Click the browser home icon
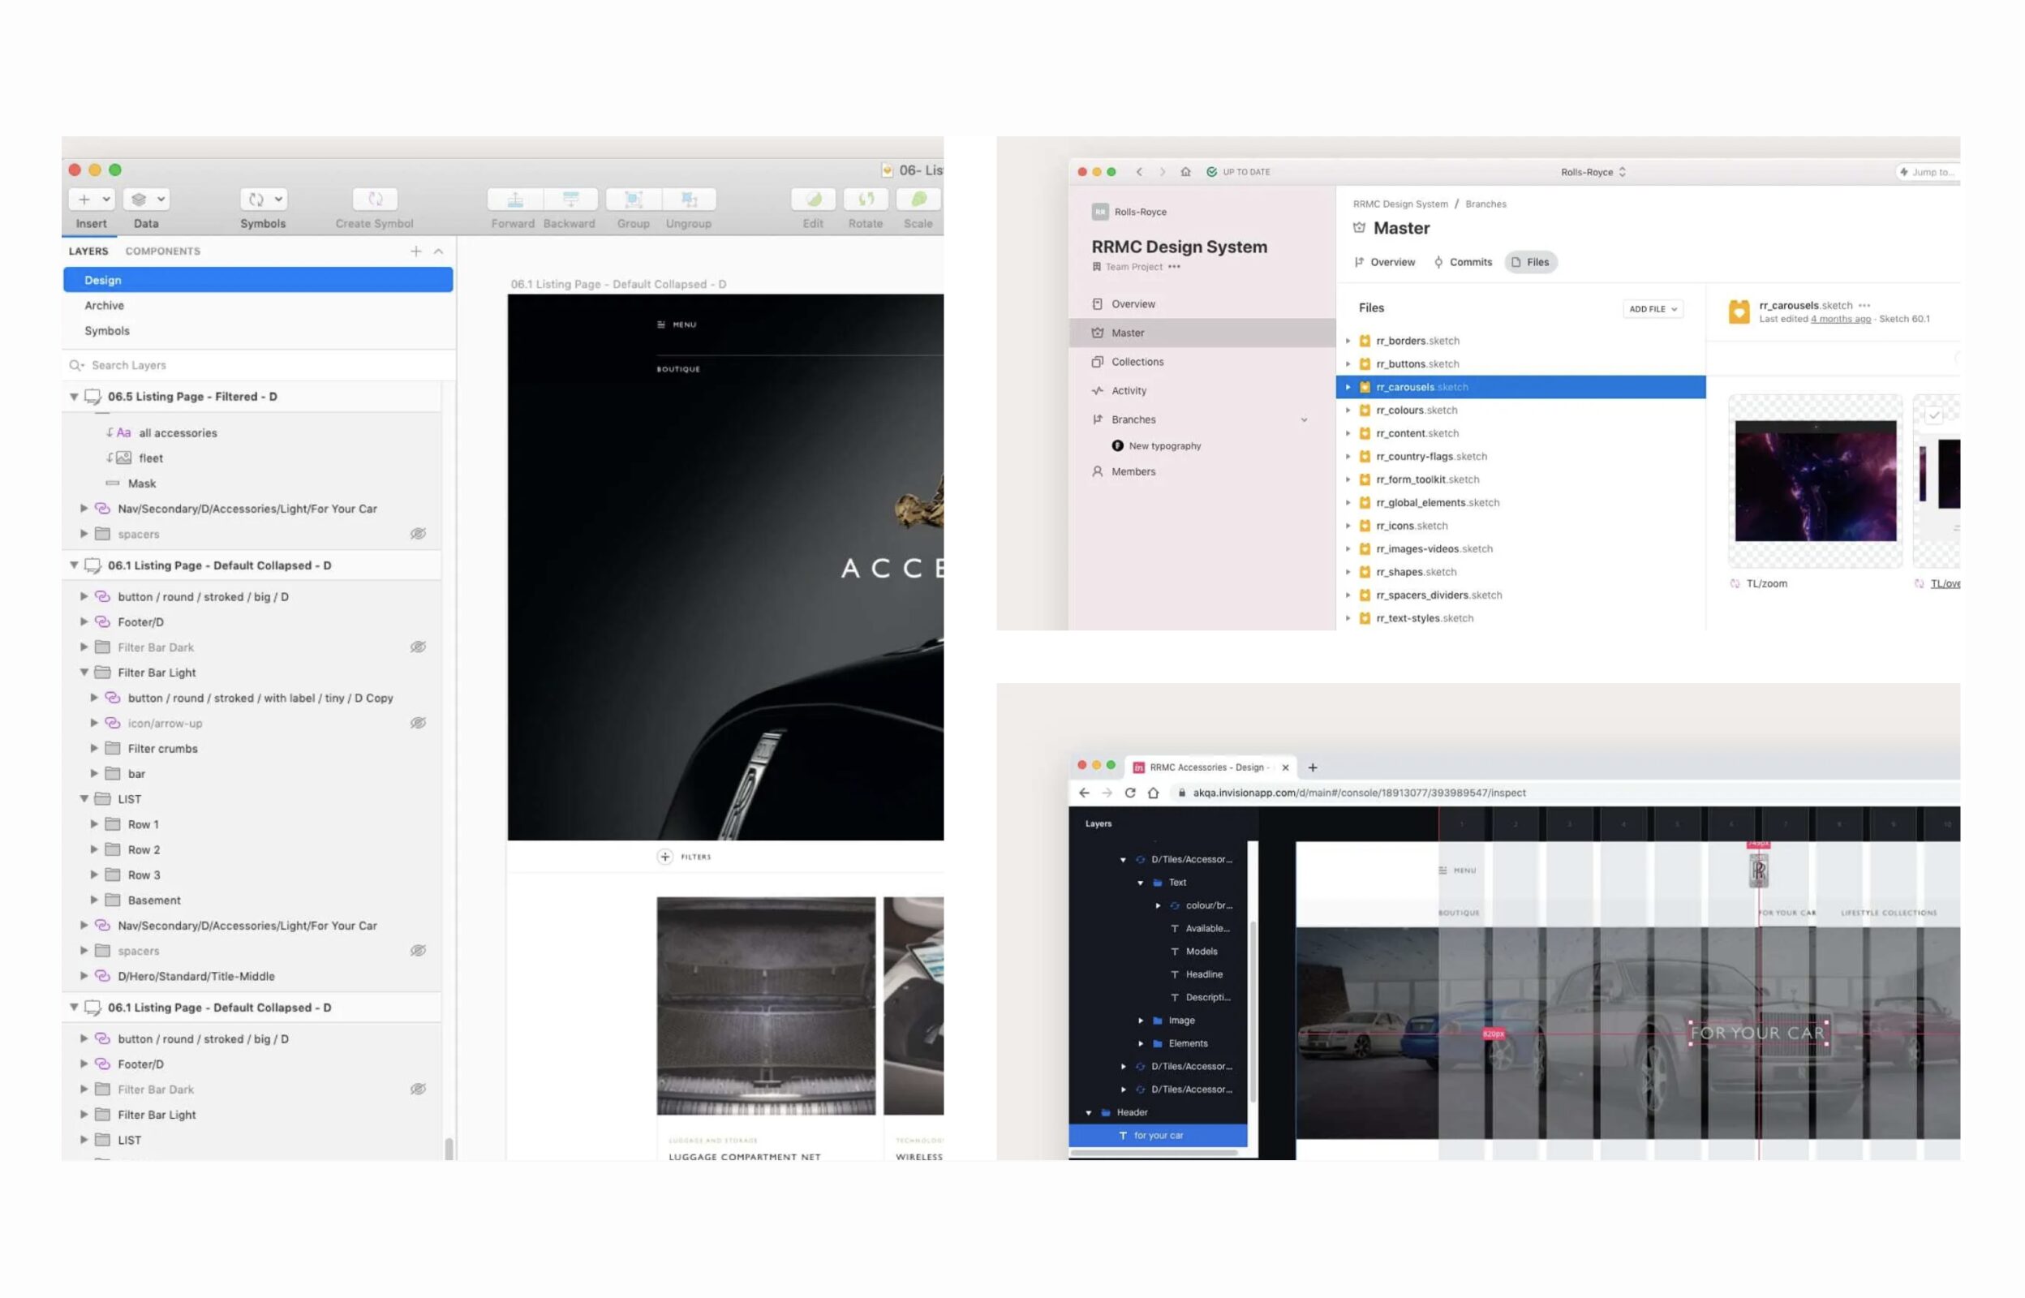The height and width of the screenshot is (1298, 2025). point(1154,793)
